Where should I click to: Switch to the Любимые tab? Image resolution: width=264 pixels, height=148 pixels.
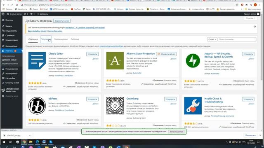click(x=75, y=39)
